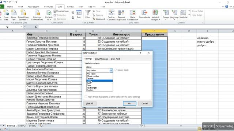This screenshot has width=234, height=131.
Task: Click Advanced filter option
Action: click(99, 19)
